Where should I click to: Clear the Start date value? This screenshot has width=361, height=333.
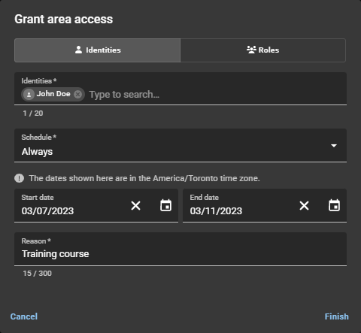(135, 206)
